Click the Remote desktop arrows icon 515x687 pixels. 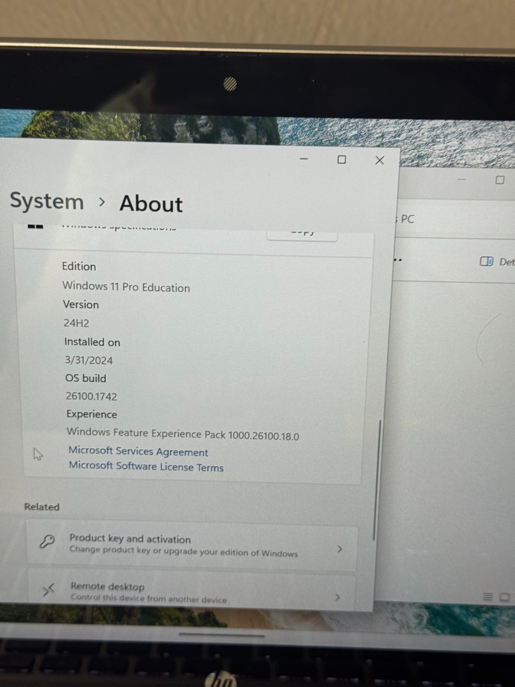click(48, 590)
